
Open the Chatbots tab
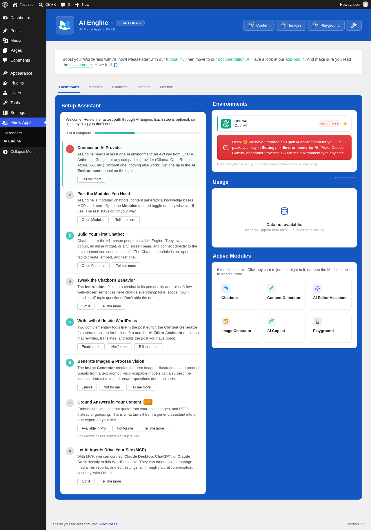point(120,87)
